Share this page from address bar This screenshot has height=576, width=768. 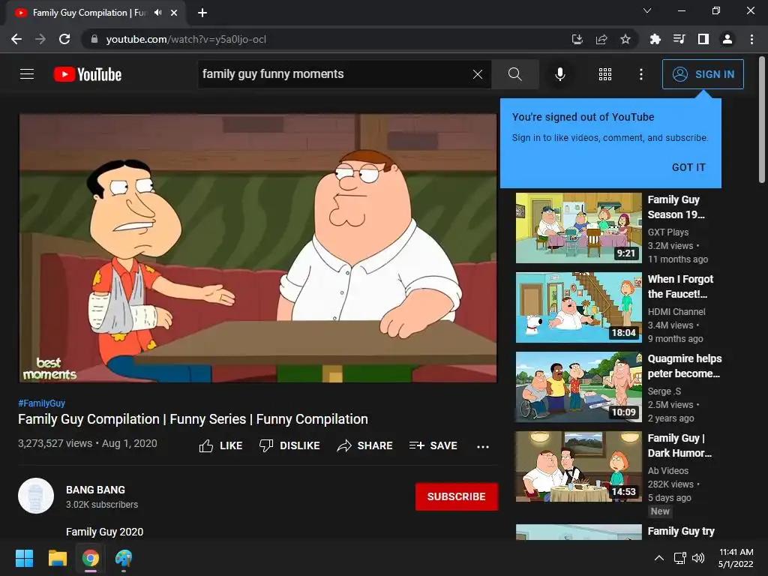601,39
